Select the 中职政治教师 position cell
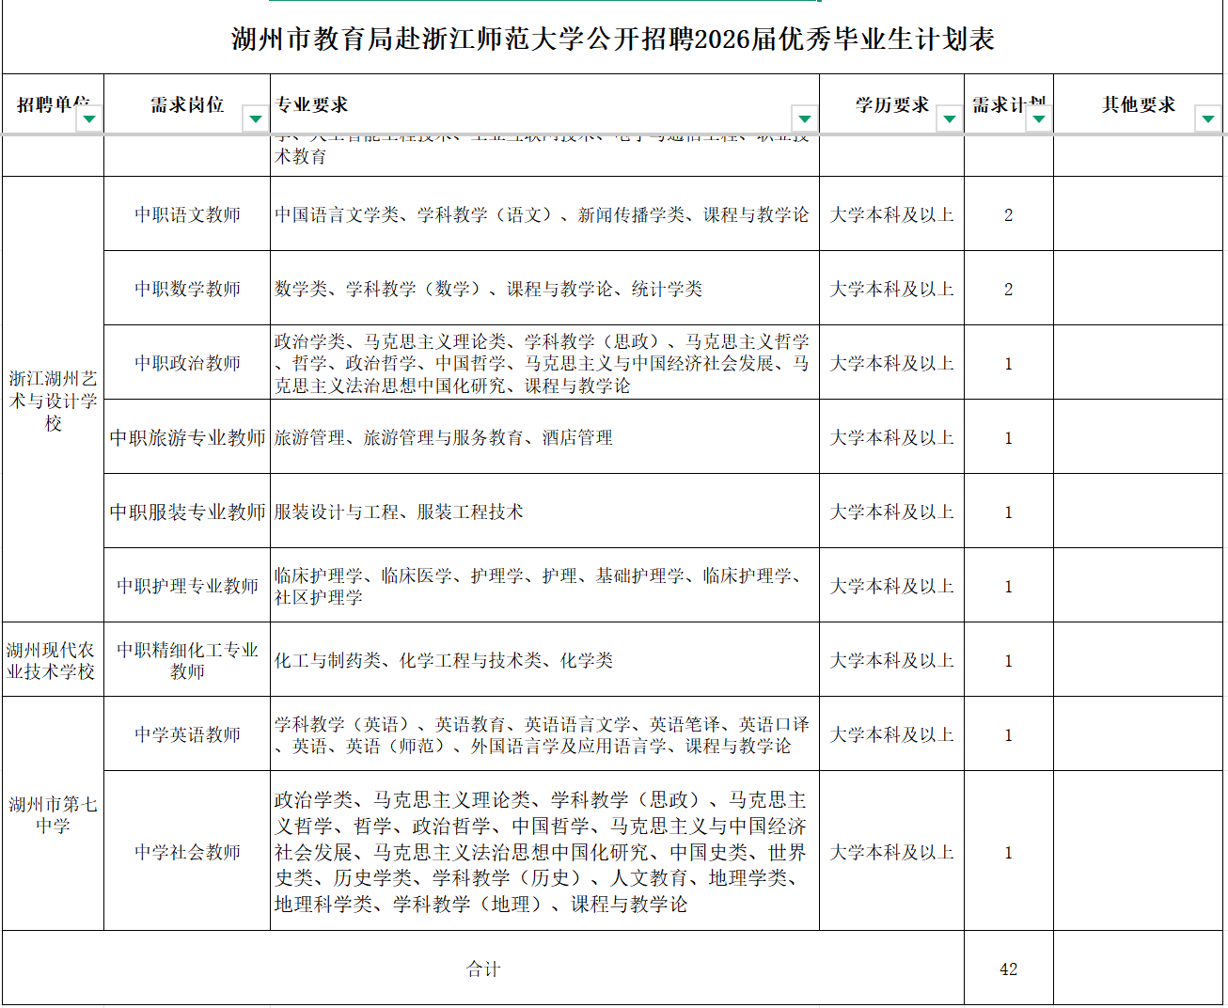Screen dimensions: 1228x1008 (x=187, y=363)
